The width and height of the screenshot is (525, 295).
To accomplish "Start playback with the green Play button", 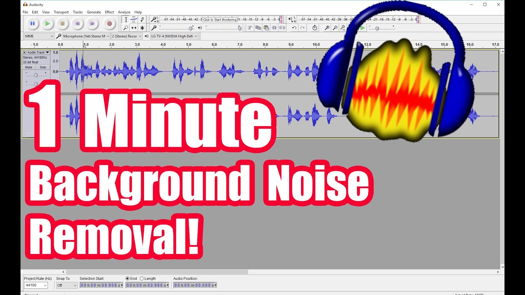I will point(48,24).
